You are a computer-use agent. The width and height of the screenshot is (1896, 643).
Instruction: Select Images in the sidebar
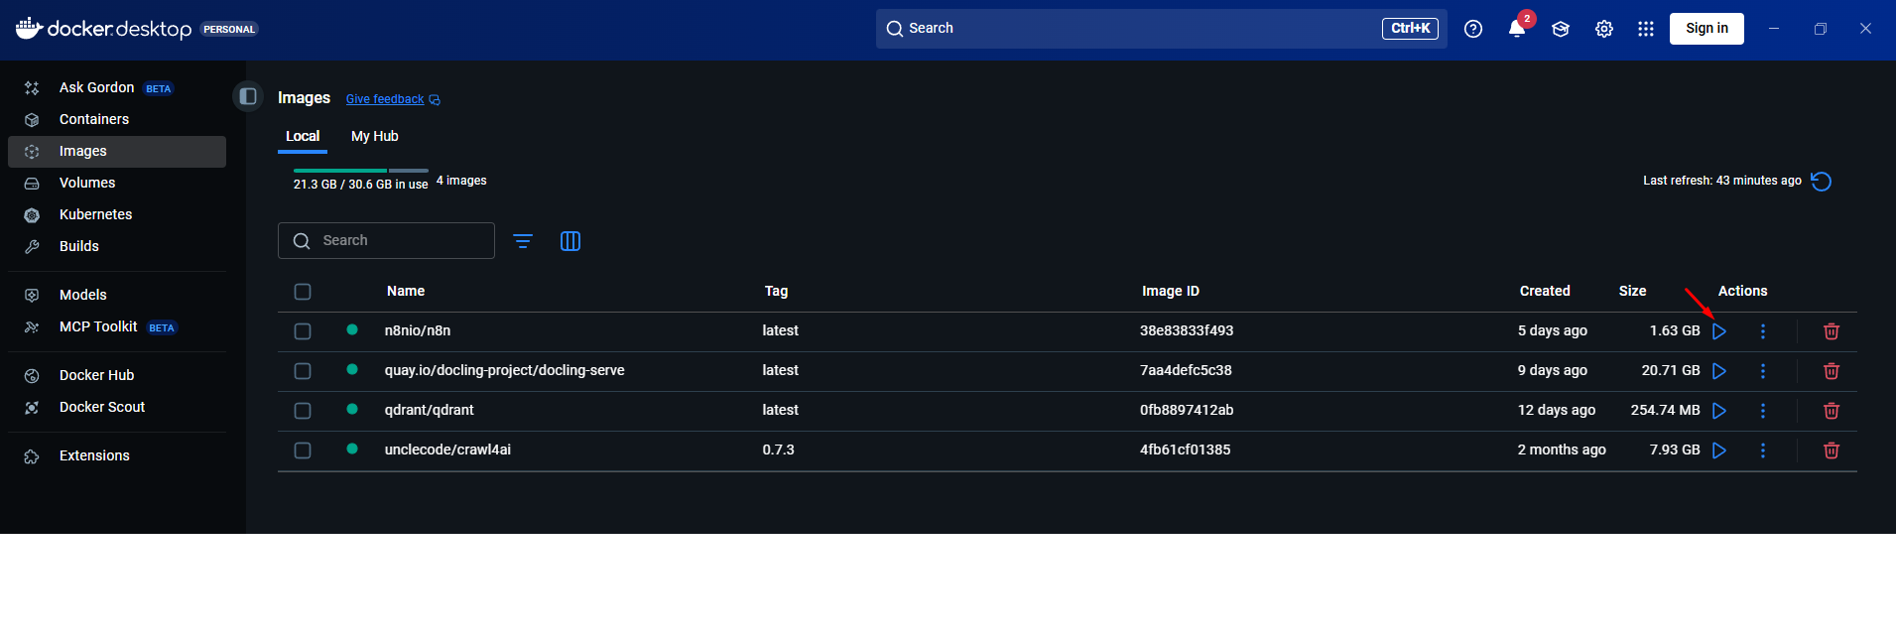click(x=117, y=151)
